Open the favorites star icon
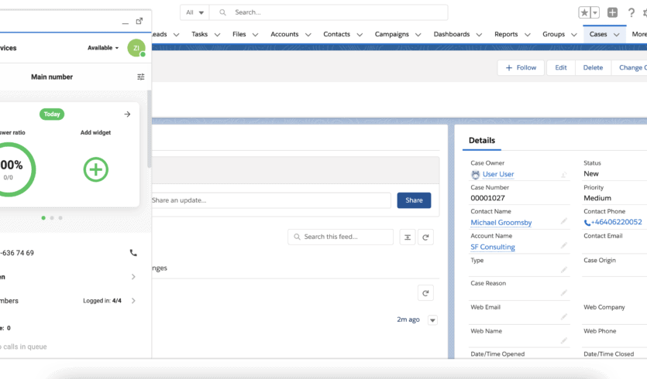Viewport: 647px width, 379px height. click(x=584, y=12)
